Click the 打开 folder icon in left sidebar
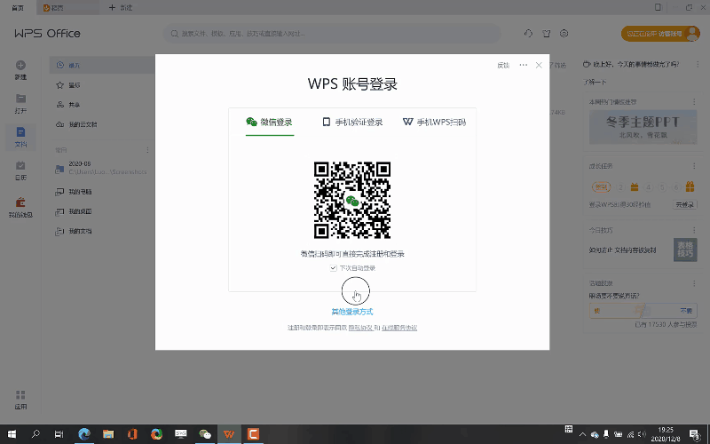Screen dimensions: 710x444 pyautogui.click(x=20, y=99)
